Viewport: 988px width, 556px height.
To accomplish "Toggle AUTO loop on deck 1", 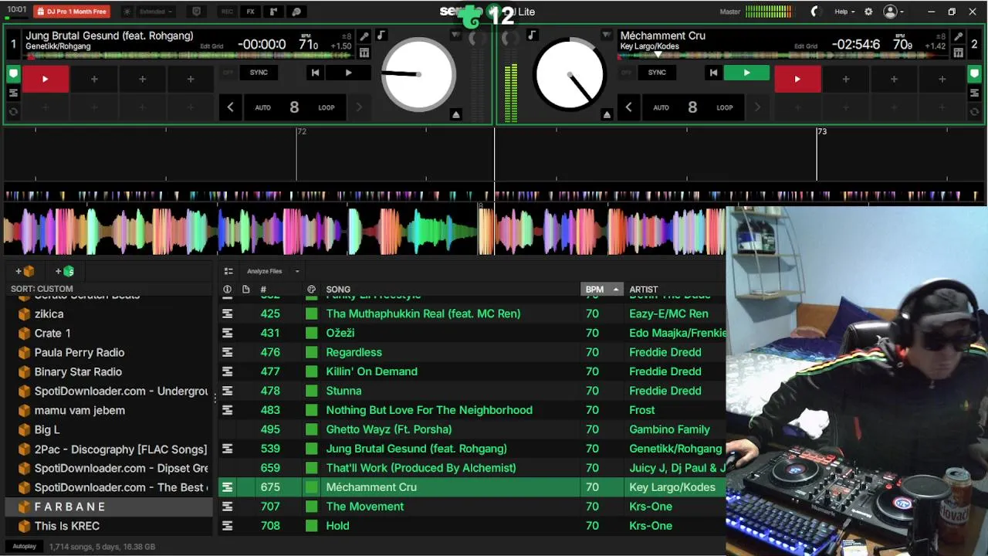I will [263, 107].
